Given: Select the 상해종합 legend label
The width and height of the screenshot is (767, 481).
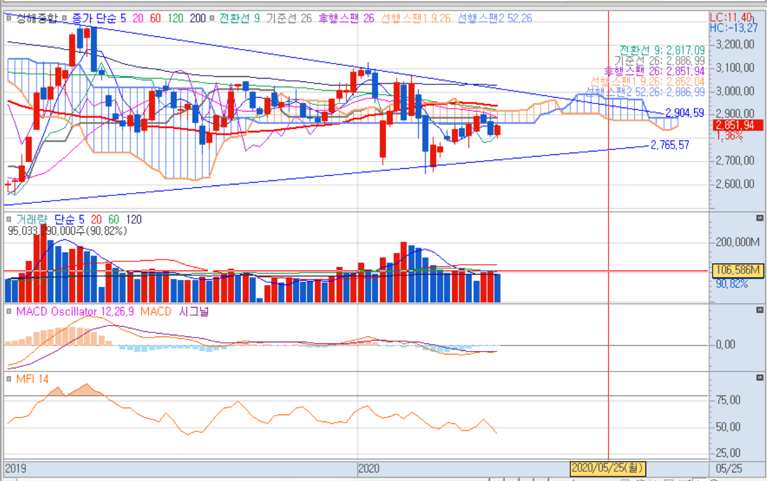Looking at the screenshot, I should pos(37,19).
